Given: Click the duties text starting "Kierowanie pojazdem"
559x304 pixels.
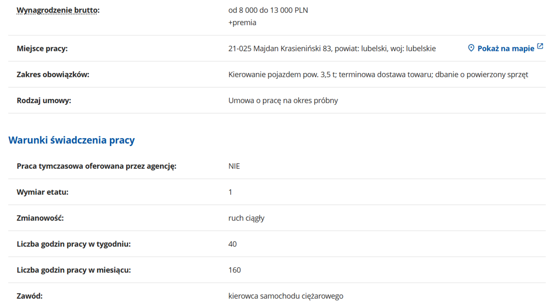Looking at the screenshot, I should 378,74.
